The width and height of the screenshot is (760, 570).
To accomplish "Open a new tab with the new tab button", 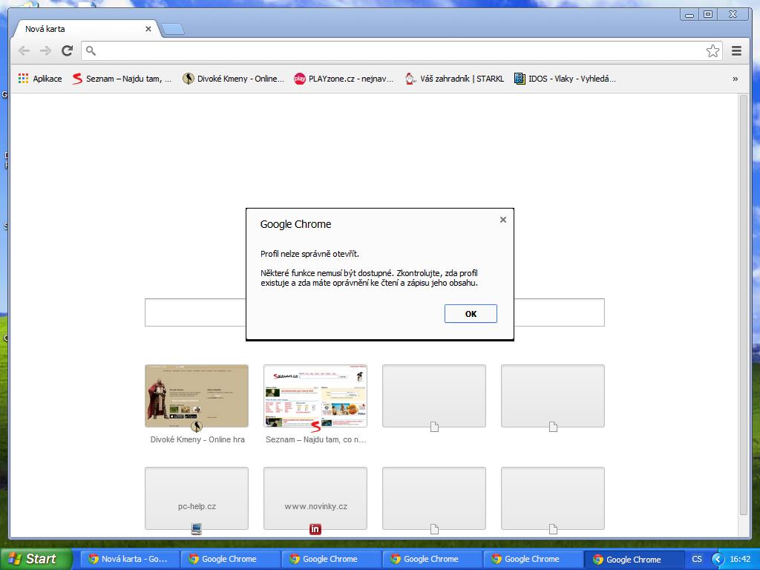I will pos(172,30).
